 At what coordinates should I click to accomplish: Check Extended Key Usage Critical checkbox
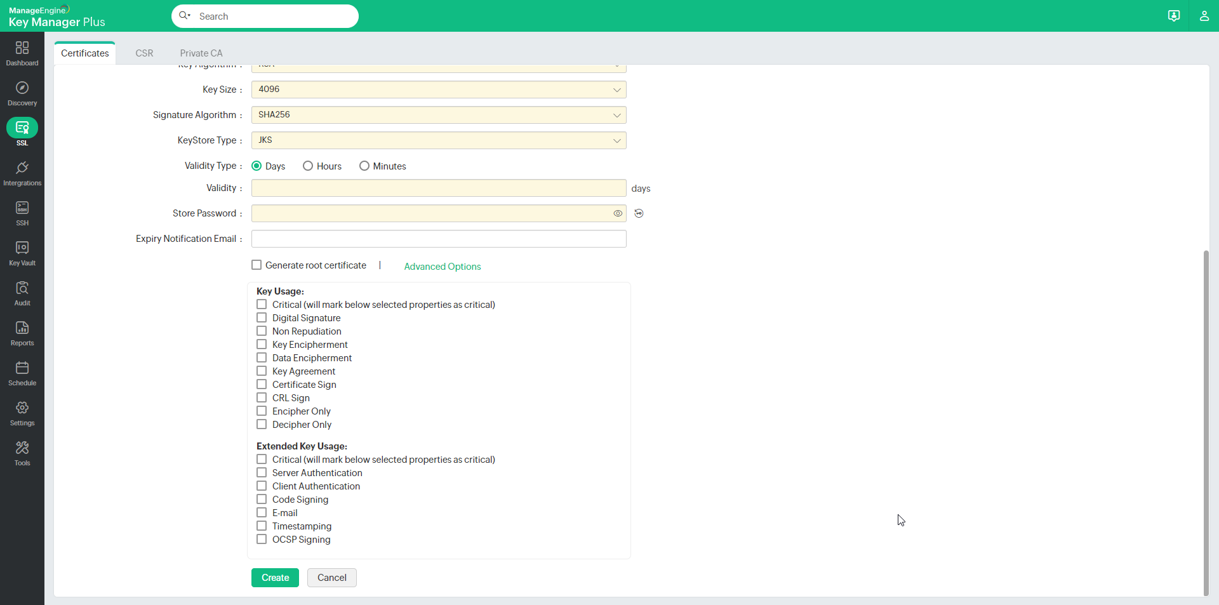(262, 459)
